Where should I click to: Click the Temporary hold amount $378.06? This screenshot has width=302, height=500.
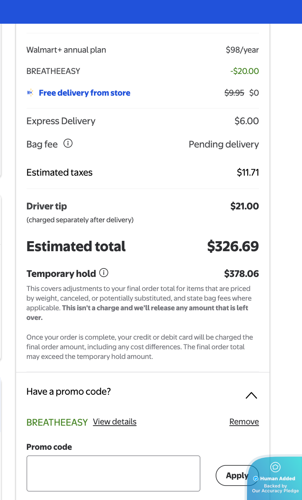241,274
